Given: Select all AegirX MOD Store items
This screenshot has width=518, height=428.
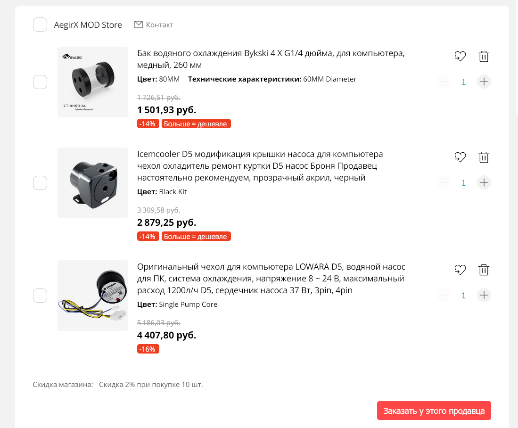Looking at the screenshot, I should [40, 25].
